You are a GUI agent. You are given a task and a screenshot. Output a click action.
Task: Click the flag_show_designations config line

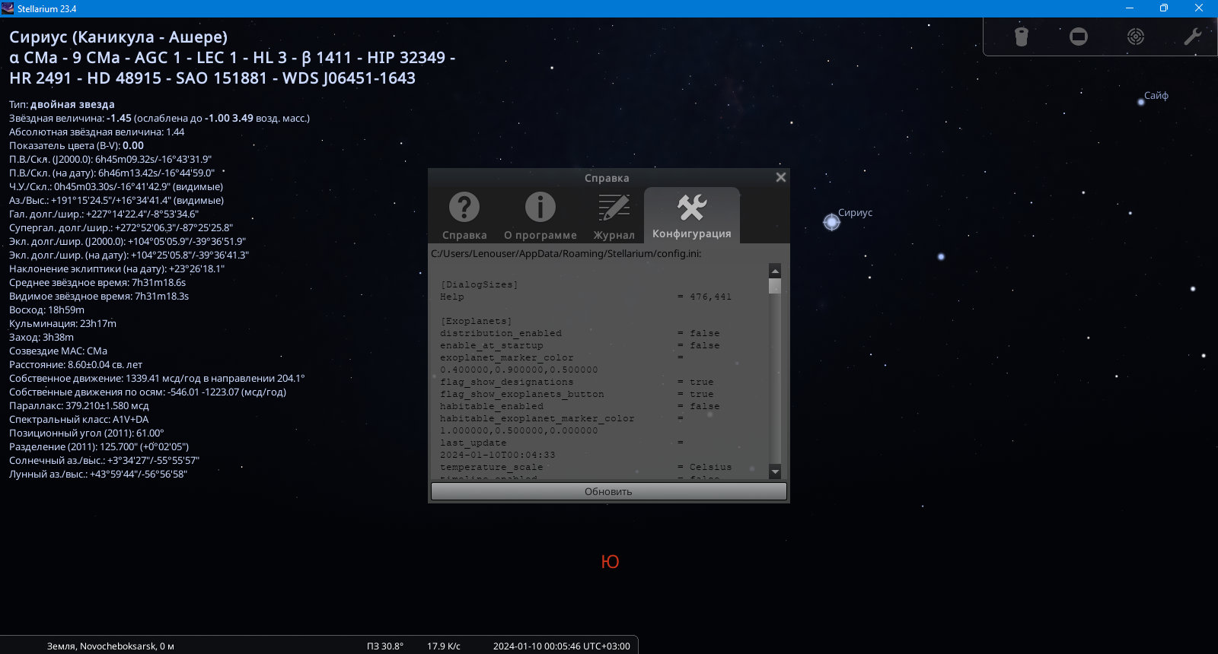tap(576, 382)
